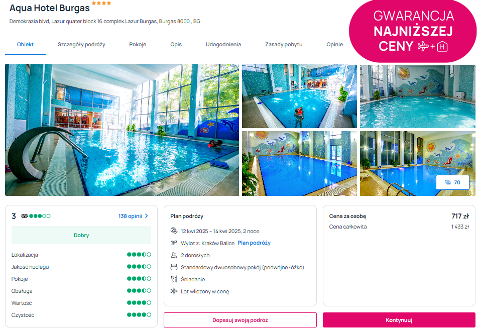The width and height of the screenshot is (479, 331).
Task: Select the Zasady pobytu tab
Action: click(x=284, y=44)
